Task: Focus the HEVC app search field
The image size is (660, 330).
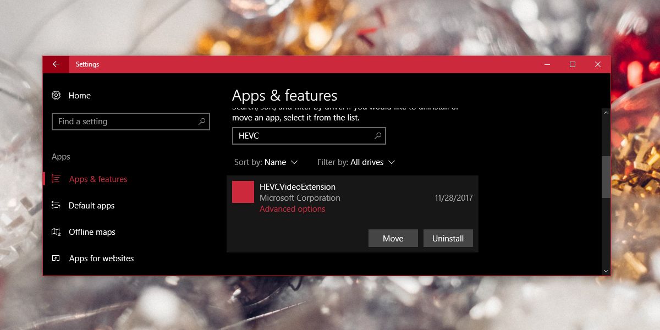Action: [x=309, y=136]
